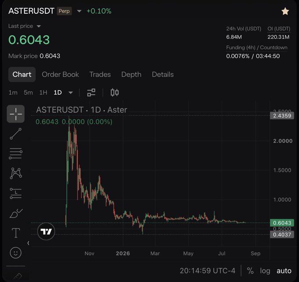
Task: Click the TradingView logo badge
Action: 46,231
